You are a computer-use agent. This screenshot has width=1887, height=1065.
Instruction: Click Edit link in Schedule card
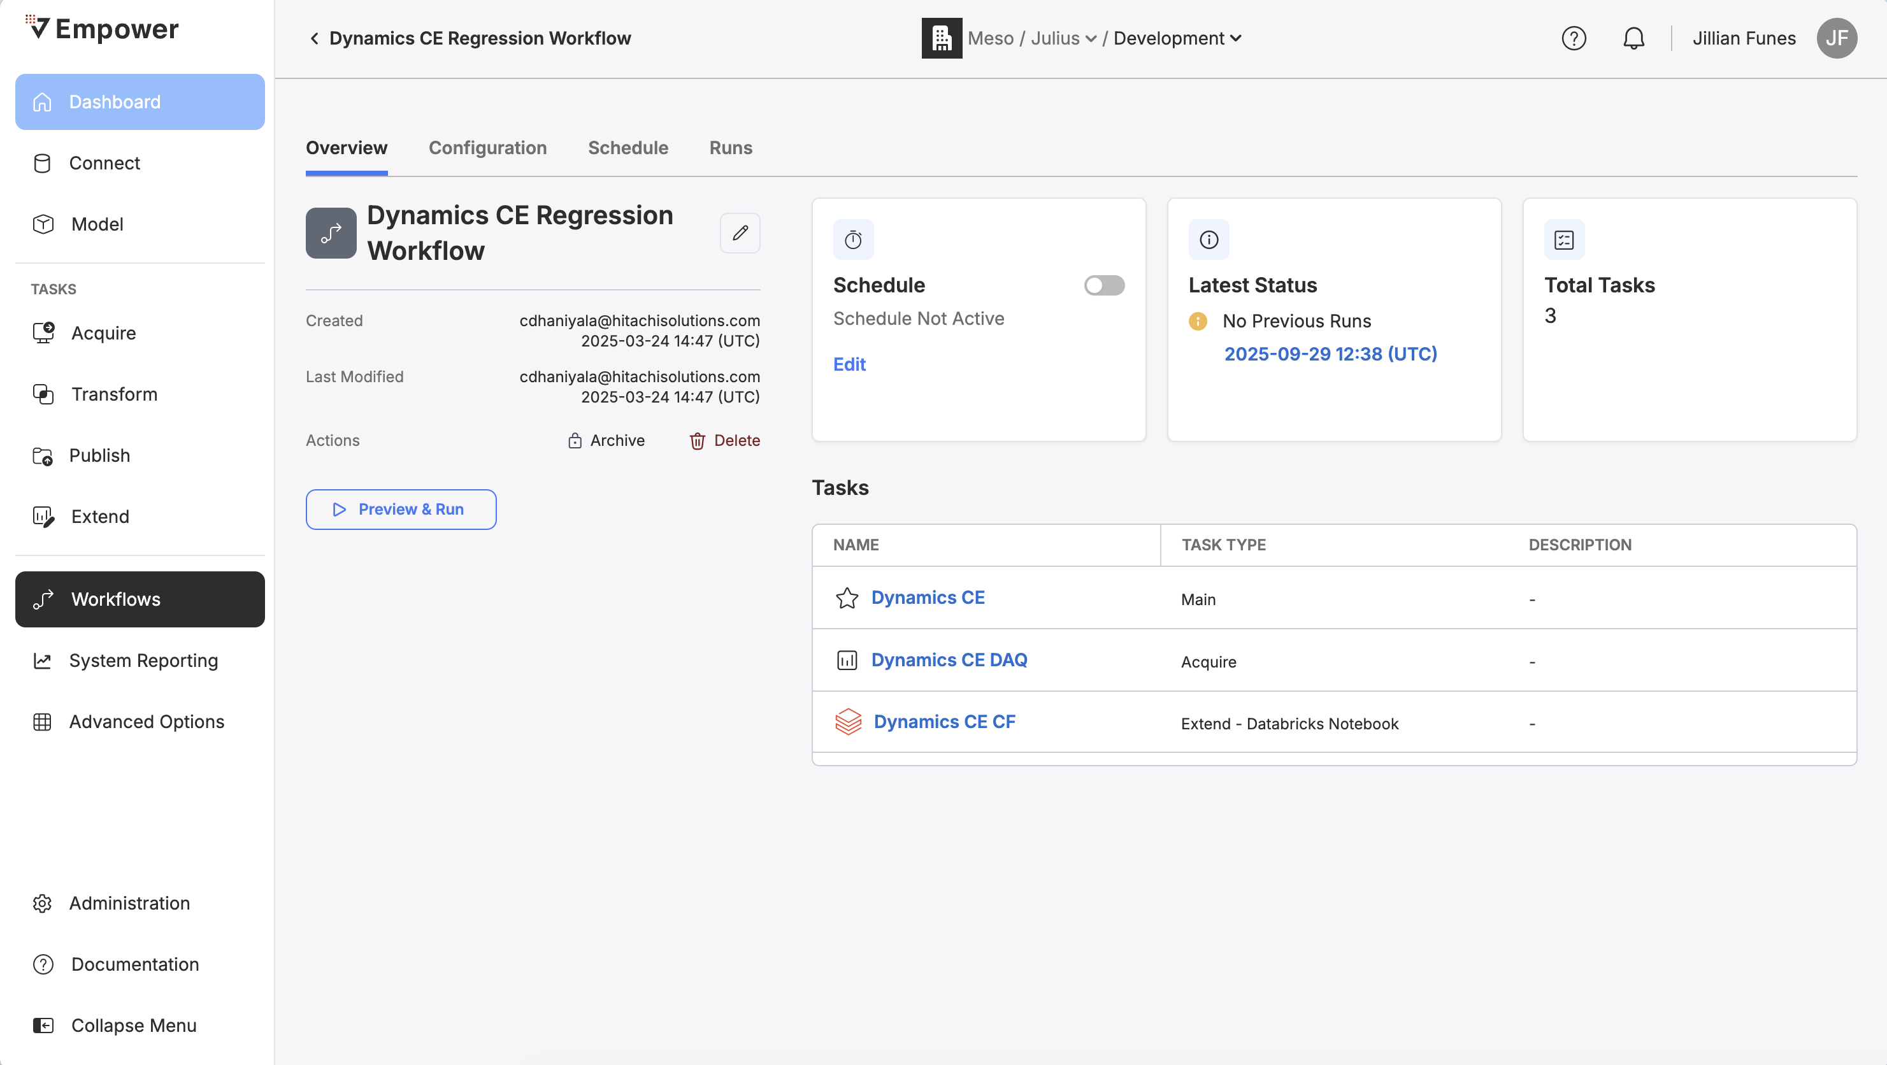point(849,364)
